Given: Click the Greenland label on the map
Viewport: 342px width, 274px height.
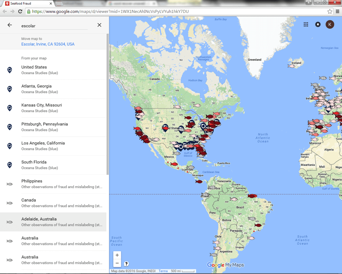Looking at the screenshot, I should (x=255, y=60).
